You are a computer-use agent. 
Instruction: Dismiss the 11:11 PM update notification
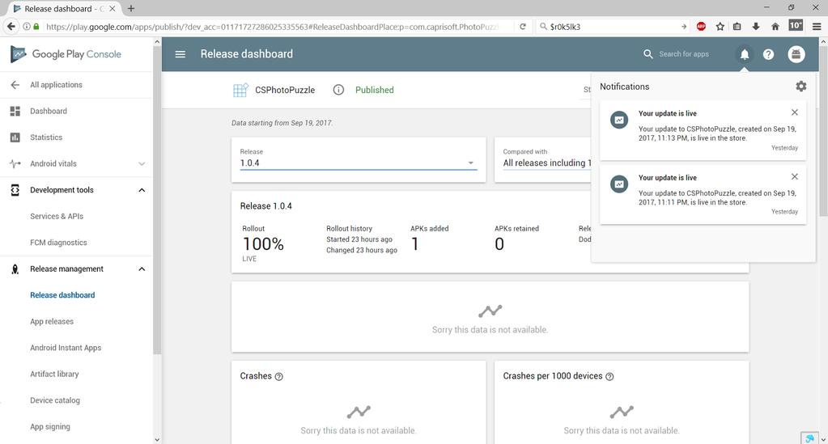(x=794, y=176)
